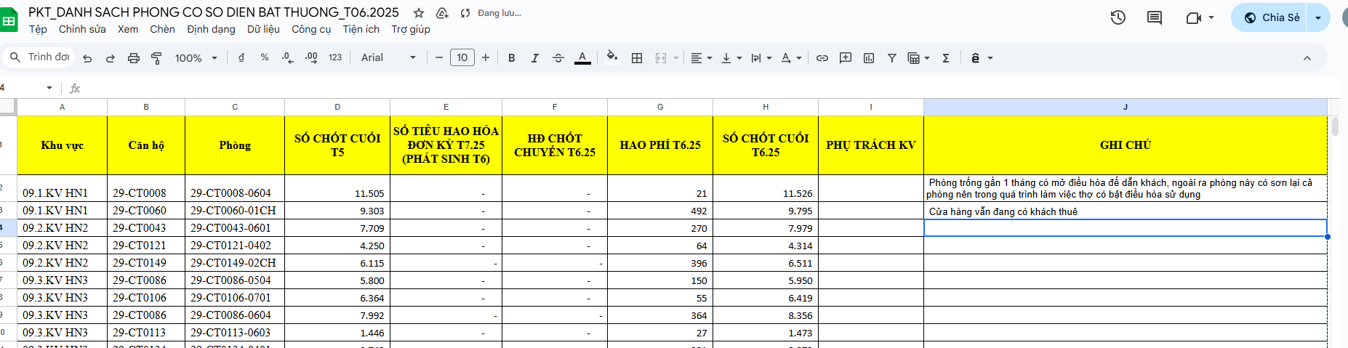1348x348 pixels.
Task: Click the increase font size plus button
Action: pos(486,57)
